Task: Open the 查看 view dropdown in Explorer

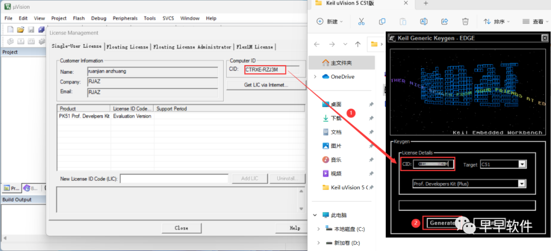Action: pos(536,22)
